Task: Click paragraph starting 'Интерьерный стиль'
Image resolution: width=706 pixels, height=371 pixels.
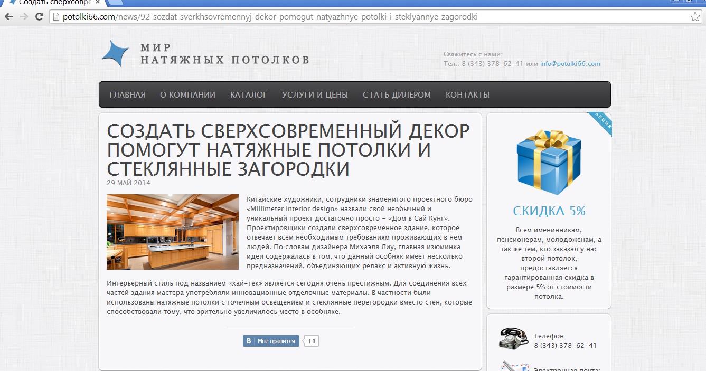Action: coord(289,297)
